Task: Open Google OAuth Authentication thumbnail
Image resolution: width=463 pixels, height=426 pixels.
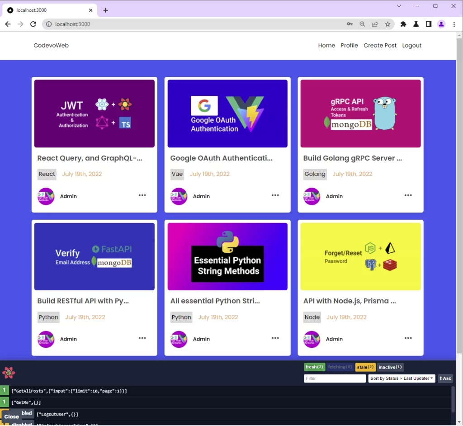Action: (x=227, y=114)
